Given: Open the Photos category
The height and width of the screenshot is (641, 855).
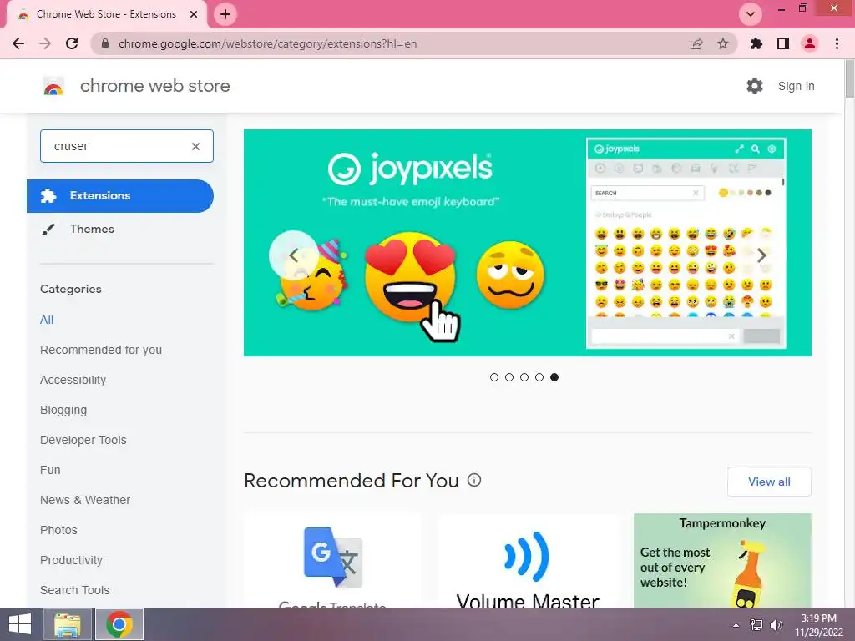Looking at the screenshot, I should click(x=59, y=530).
